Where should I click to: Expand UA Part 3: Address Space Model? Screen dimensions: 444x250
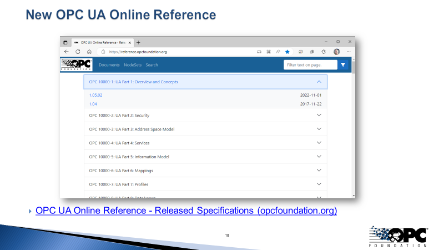pyautogui.click(x=205, y=129)
